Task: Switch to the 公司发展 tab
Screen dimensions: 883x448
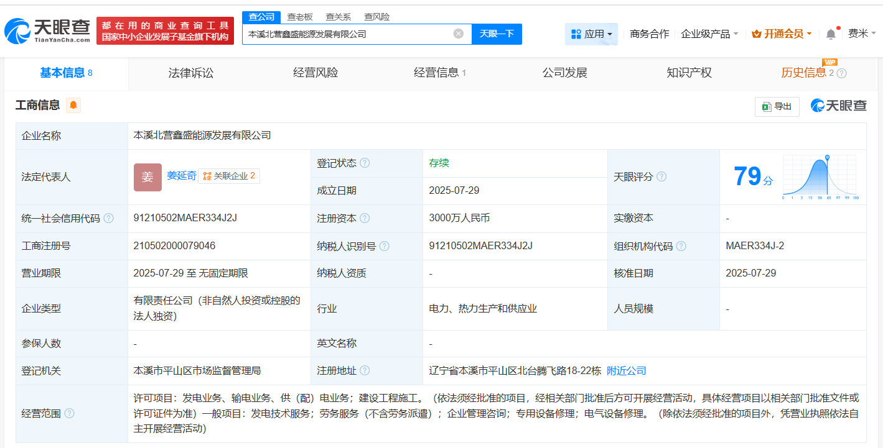Action: click(x=565, y=73)
